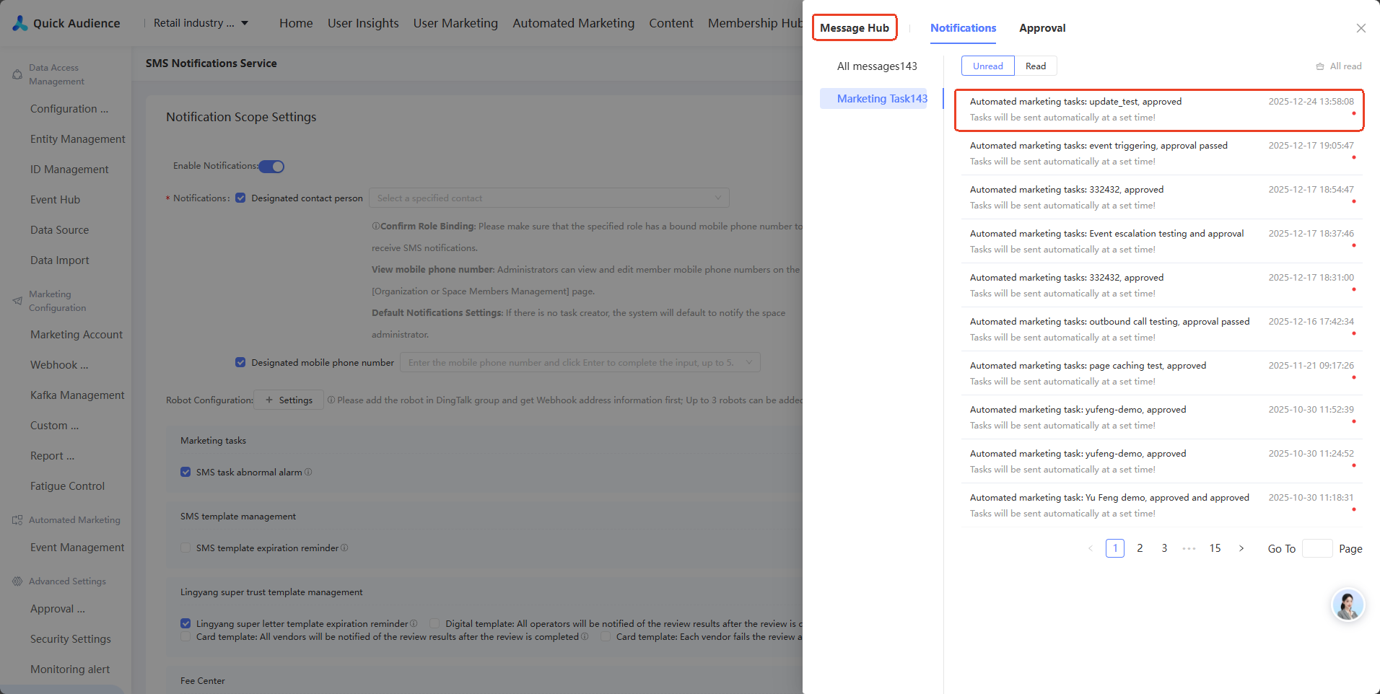
Task: Show Read messages
Action: [x=1036, y=66]
